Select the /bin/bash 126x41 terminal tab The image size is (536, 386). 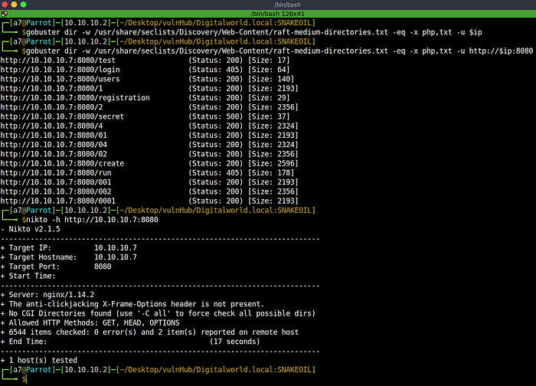coord(267,15)
